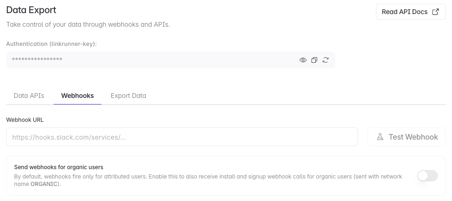The image size is (452, 201).
Task: Click the masked authentication key field
Action: (171, 60)
